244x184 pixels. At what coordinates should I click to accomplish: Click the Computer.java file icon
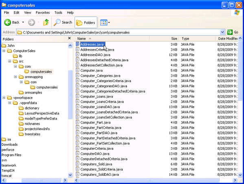(77, 70)
